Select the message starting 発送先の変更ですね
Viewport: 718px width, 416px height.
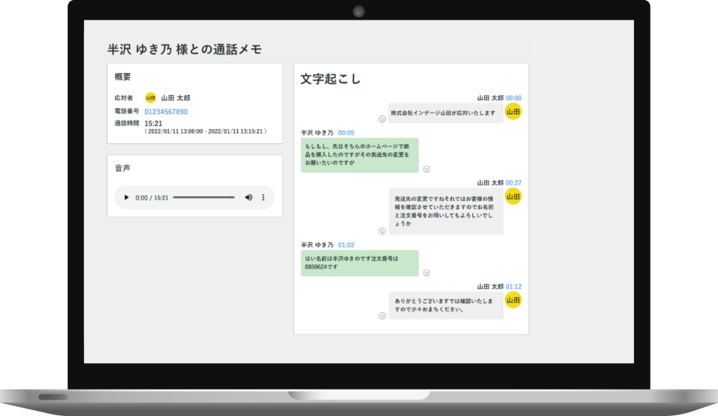tap(446, 211)
